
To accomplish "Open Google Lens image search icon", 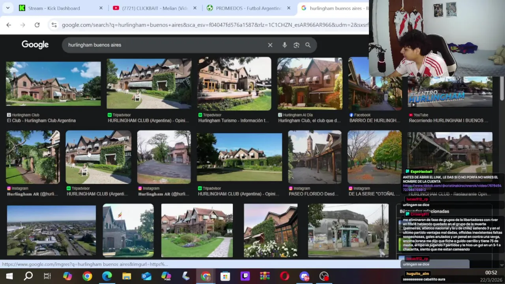I will pyautogui.click(x=296, y=45).
